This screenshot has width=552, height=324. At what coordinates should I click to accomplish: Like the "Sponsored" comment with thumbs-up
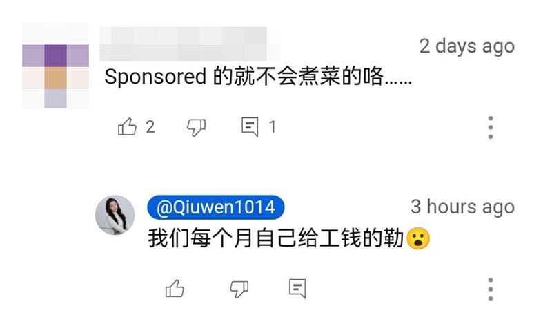click(127, 126)
